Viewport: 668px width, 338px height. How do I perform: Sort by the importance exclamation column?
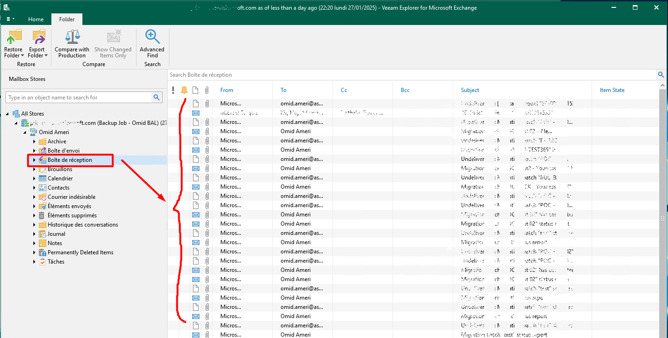[x=173, y=90]
